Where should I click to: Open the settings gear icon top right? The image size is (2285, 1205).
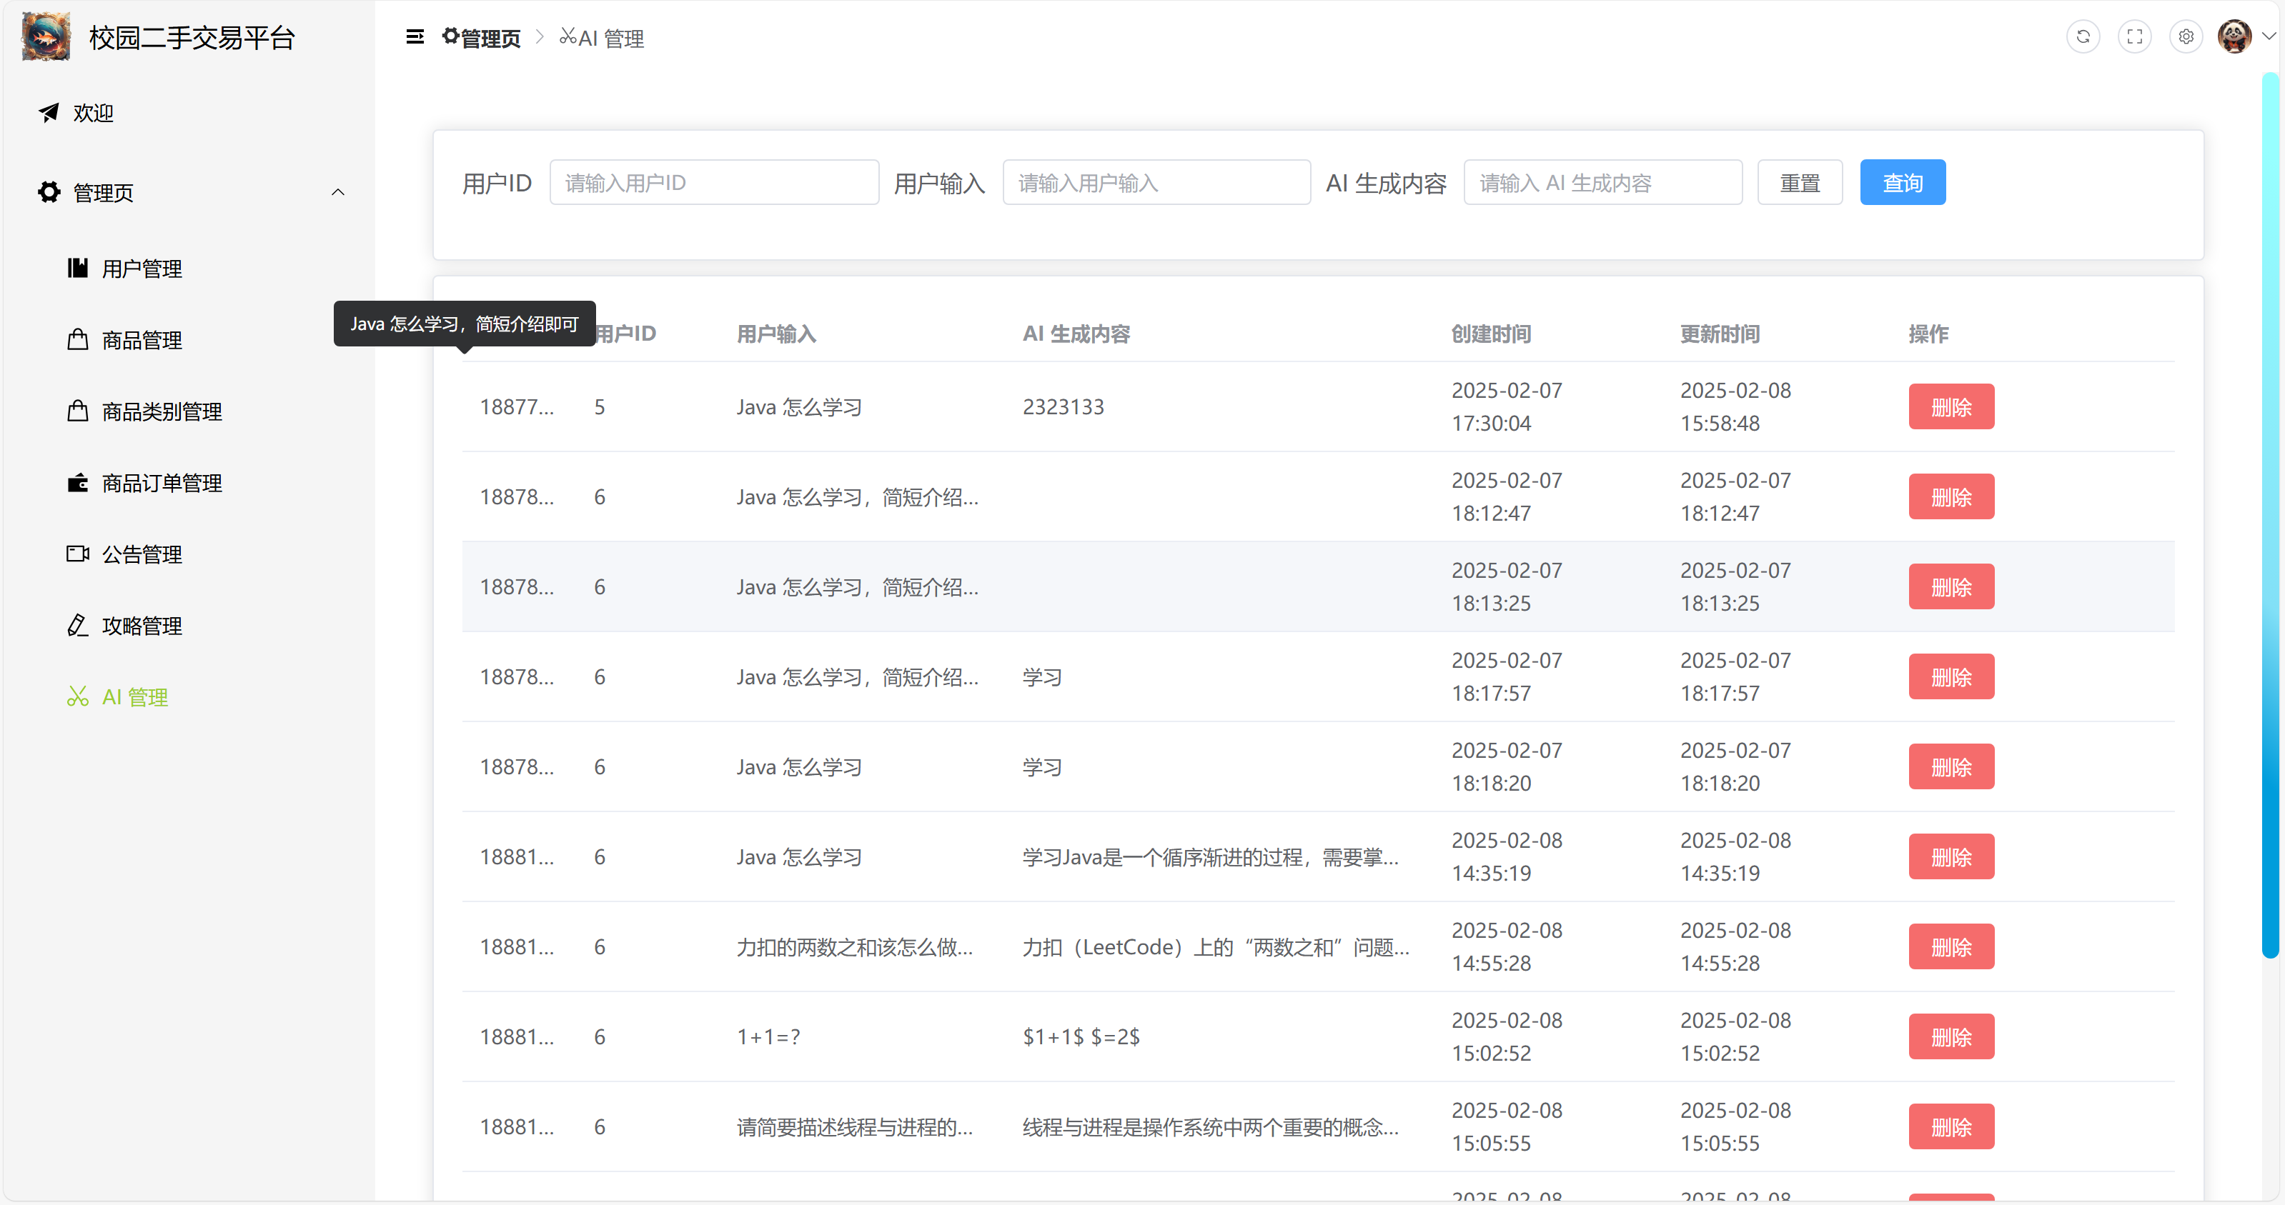[x=2186, y=37]
